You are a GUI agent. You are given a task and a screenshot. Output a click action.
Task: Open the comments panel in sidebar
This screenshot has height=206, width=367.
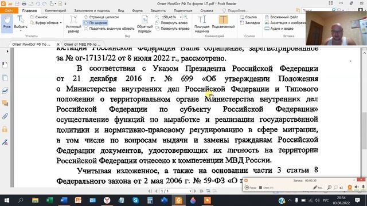[x=5, y=103]
